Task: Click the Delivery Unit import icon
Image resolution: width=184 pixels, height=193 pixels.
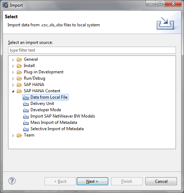Action: coord(26,104)
